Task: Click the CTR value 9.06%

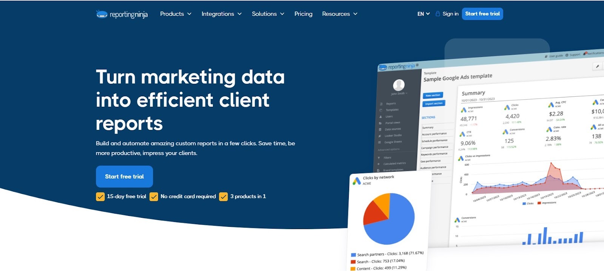Action: pyautogui.click(x=468, y=143)
